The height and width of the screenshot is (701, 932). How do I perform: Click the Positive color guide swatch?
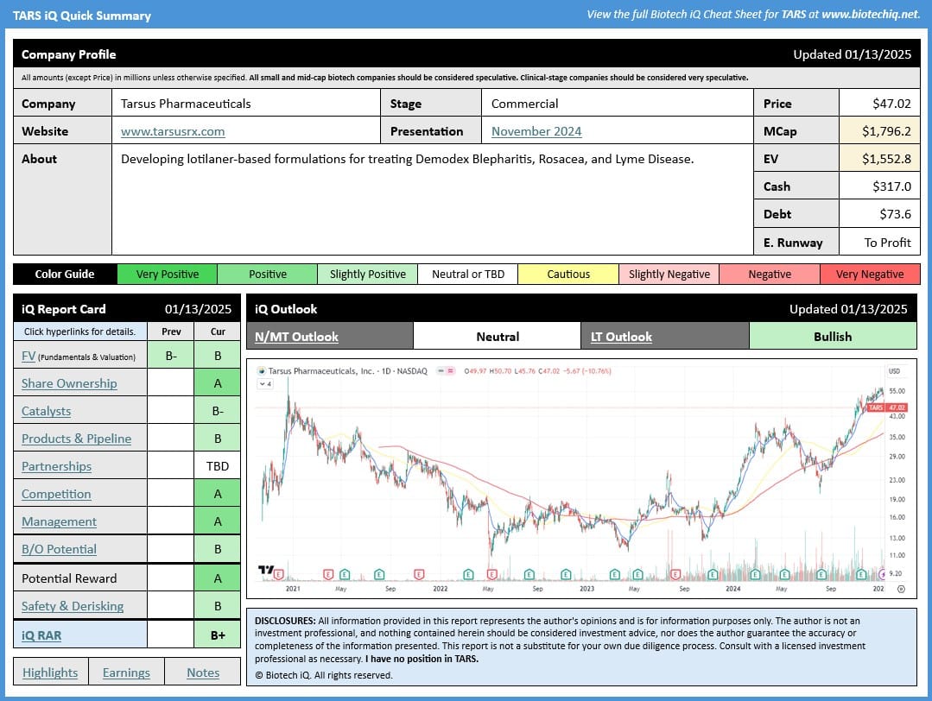click(x=268, y=274)
